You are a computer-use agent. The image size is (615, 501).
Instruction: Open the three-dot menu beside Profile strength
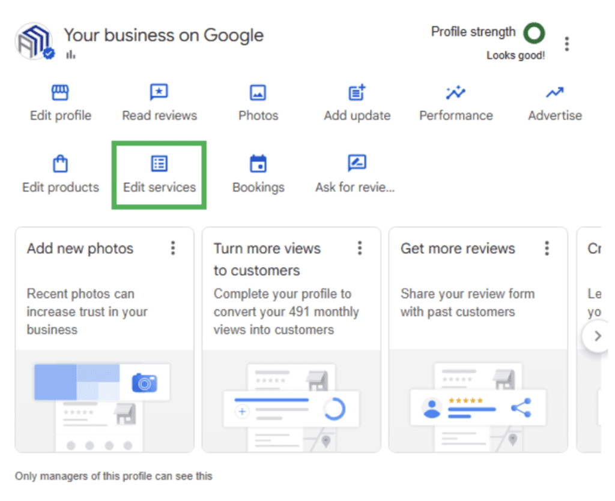pos(566,44)
